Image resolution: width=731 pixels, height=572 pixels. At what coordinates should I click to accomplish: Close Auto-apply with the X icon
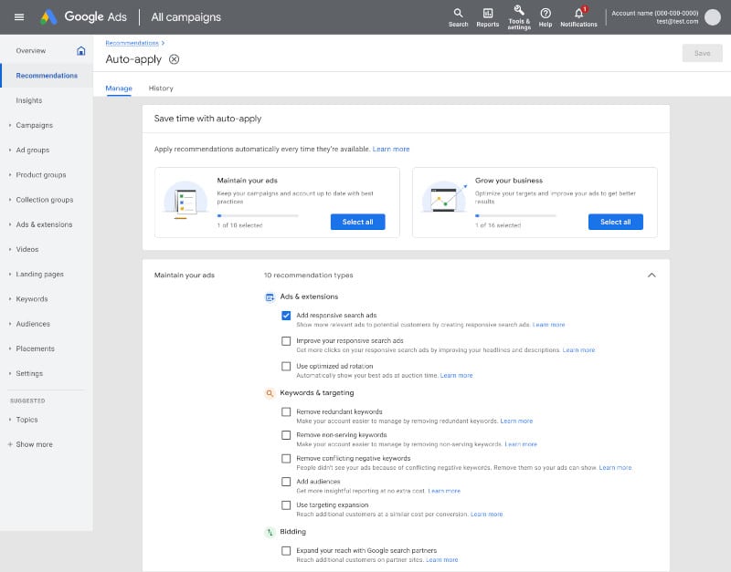tap(175, 59)
